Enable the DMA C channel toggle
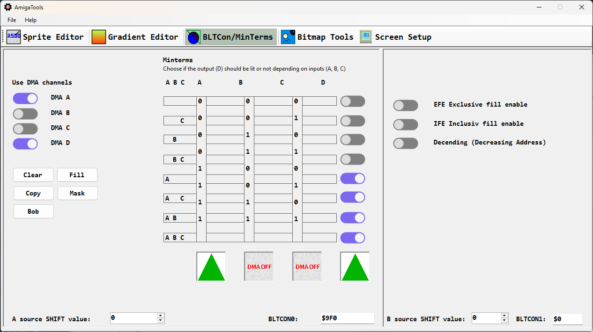 tap(25, 129)
